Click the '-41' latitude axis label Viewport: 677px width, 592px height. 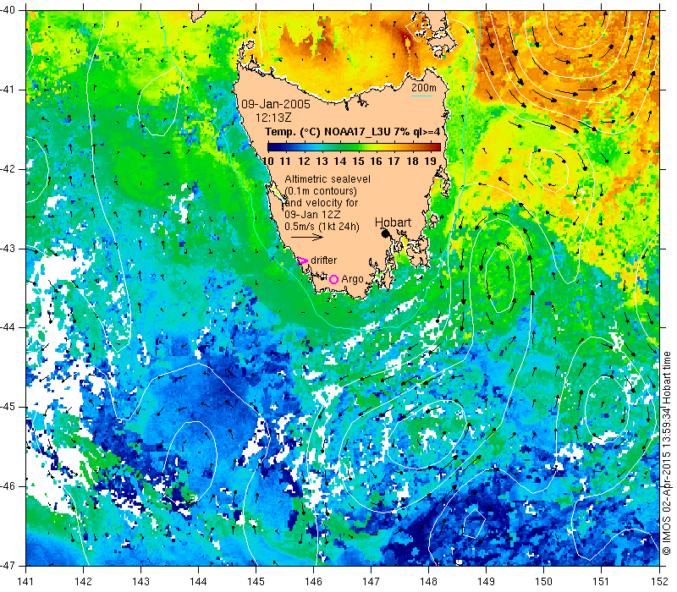[x=8, y=90]
